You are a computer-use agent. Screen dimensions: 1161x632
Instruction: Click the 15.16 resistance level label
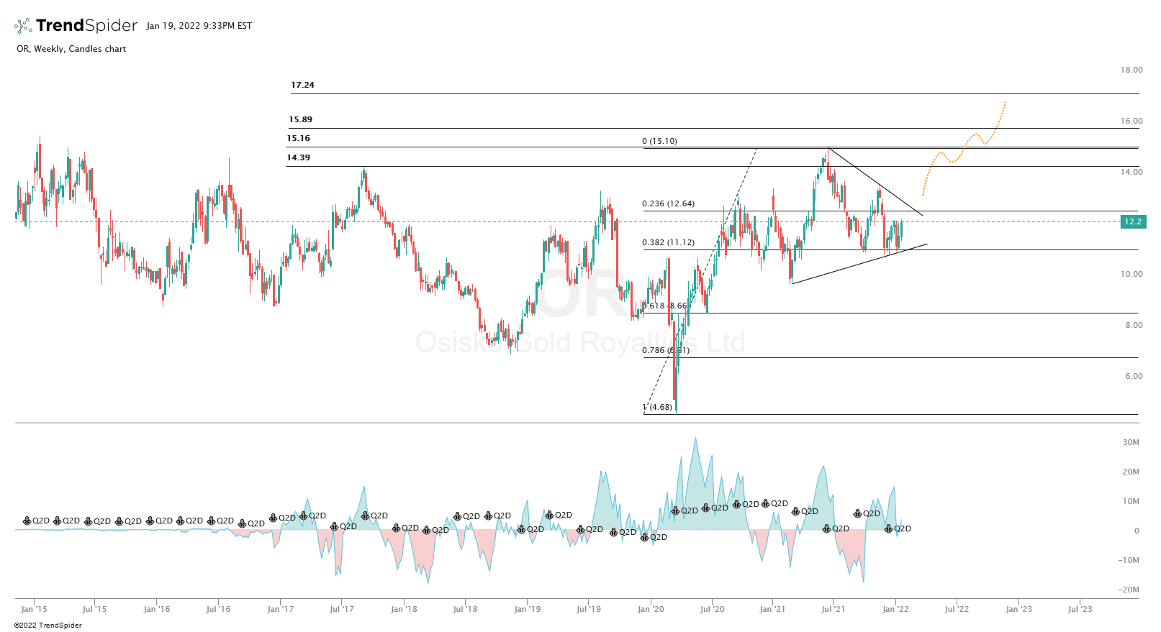[x=298, y=138]
